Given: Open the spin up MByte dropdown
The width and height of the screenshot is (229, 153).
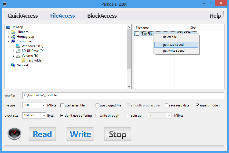Looking at the screenshot, I should 169,116.
